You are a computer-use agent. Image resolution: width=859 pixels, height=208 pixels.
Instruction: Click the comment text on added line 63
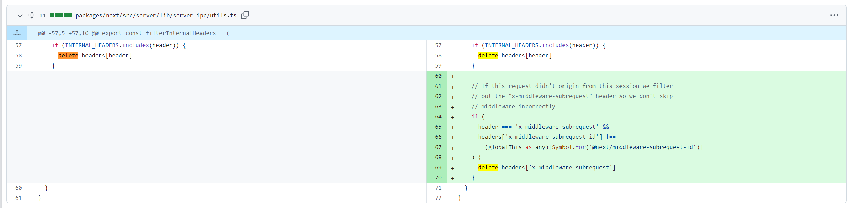(x=513, y=106)
